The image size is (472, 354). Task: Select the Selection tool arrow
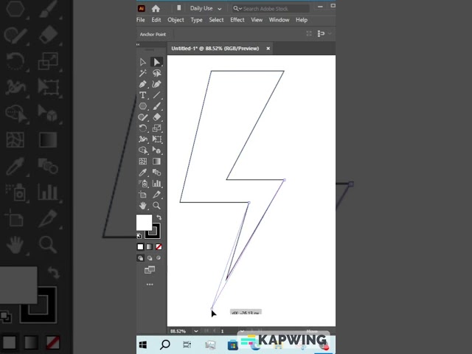pyautogui.click(x=142, y=62)
